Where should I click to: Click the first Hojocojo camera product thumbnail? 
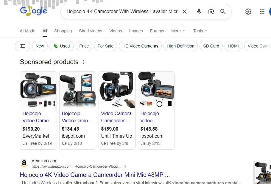[38, 89]
